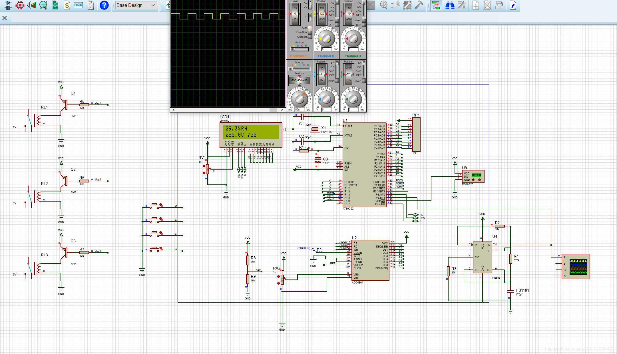617x354 pixels.
Task: Click the Property Assignment Tool wrench-A icon
Action: (462, 5)
